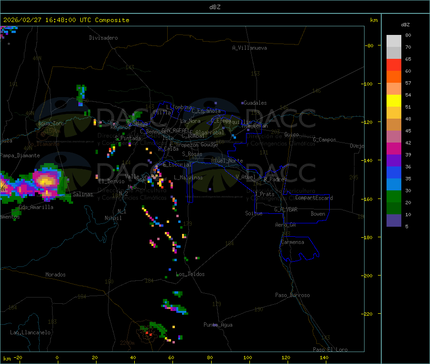Click the bright green 20–30 dBZ legend swatch
The width and height of the screenshot is (430, 364).
(394, 196)
